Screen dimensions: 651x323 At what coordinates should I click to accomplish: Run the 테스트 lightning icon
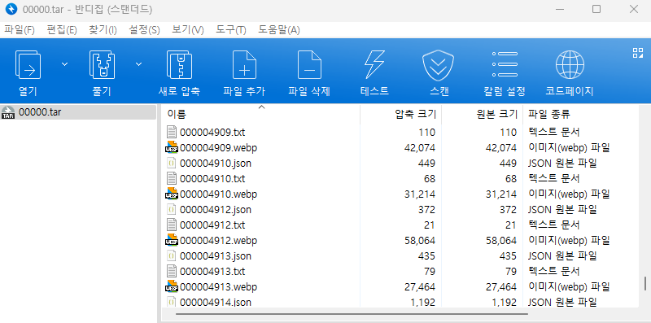point(374,65)
